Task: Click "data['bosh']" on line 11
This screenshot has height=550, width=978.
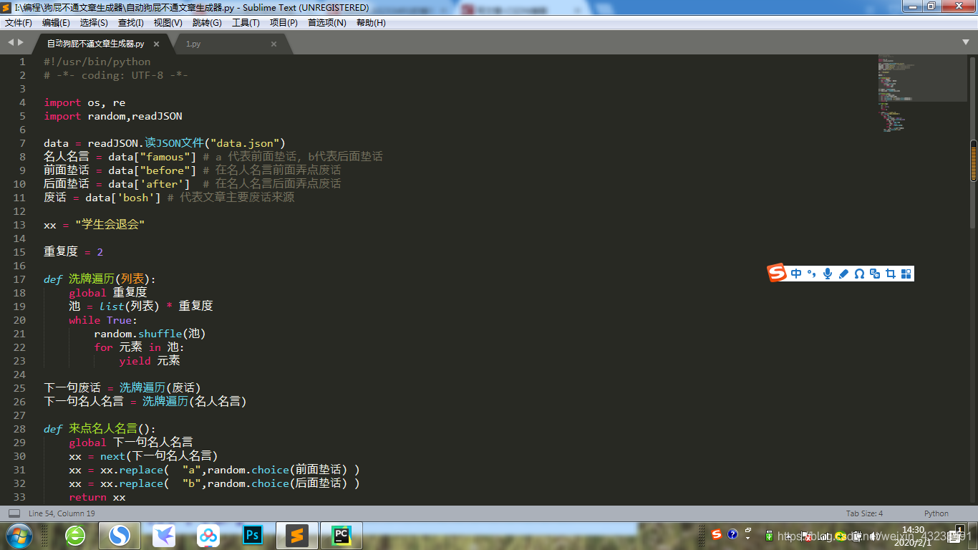Action: pos(123,198)
